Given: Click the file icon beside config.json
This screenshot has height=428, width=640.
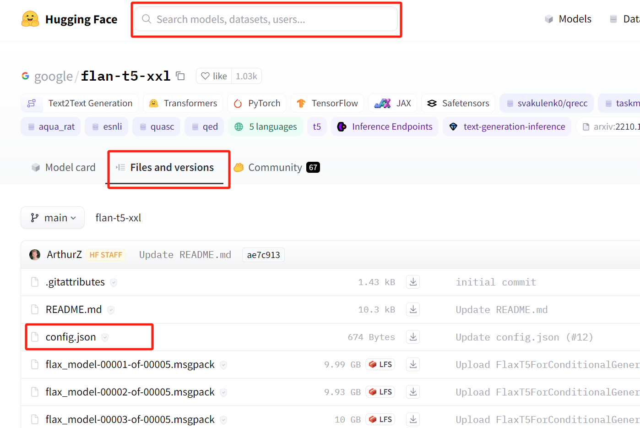Looking at the screenshot, I should coord(35,337).
